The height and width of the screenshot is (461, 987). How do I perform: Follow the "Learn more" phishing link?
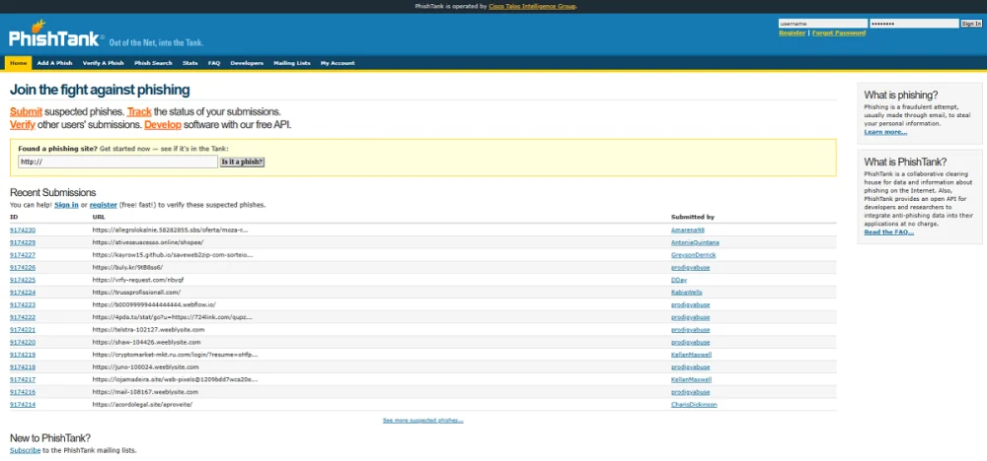tap(885, 132)
